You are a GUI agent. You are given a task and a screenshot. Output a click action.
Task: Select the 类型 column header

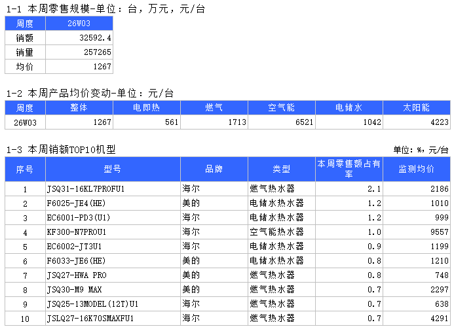point(281,169)
